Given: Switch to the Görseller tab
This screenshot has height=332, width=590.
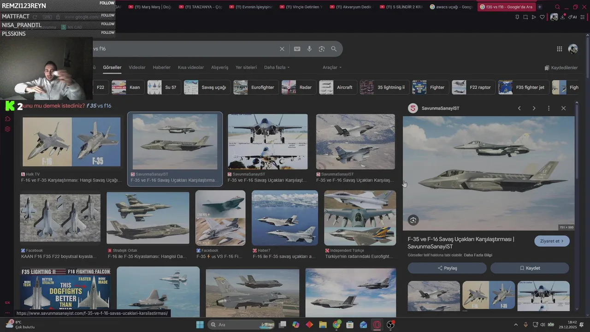Looking at the screenshot, I should [x=112, y=67].
